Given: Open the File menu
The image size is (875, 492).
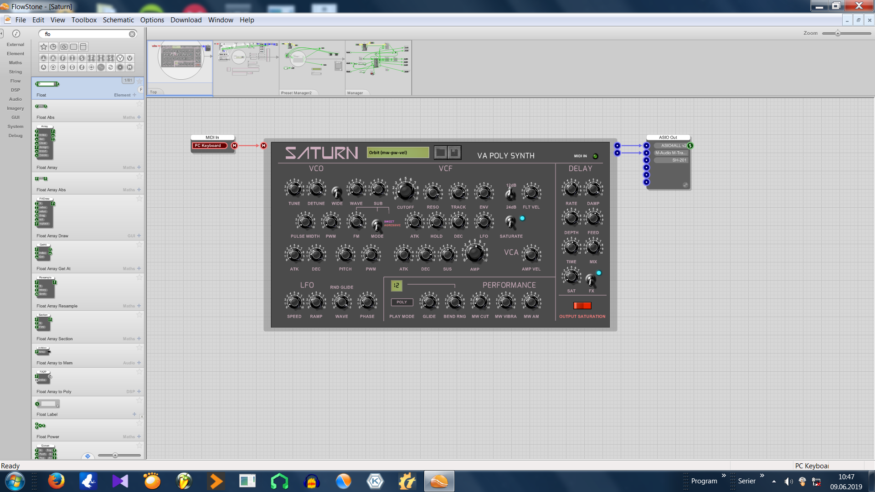Looking at the screenshot, I should [21, 20].
